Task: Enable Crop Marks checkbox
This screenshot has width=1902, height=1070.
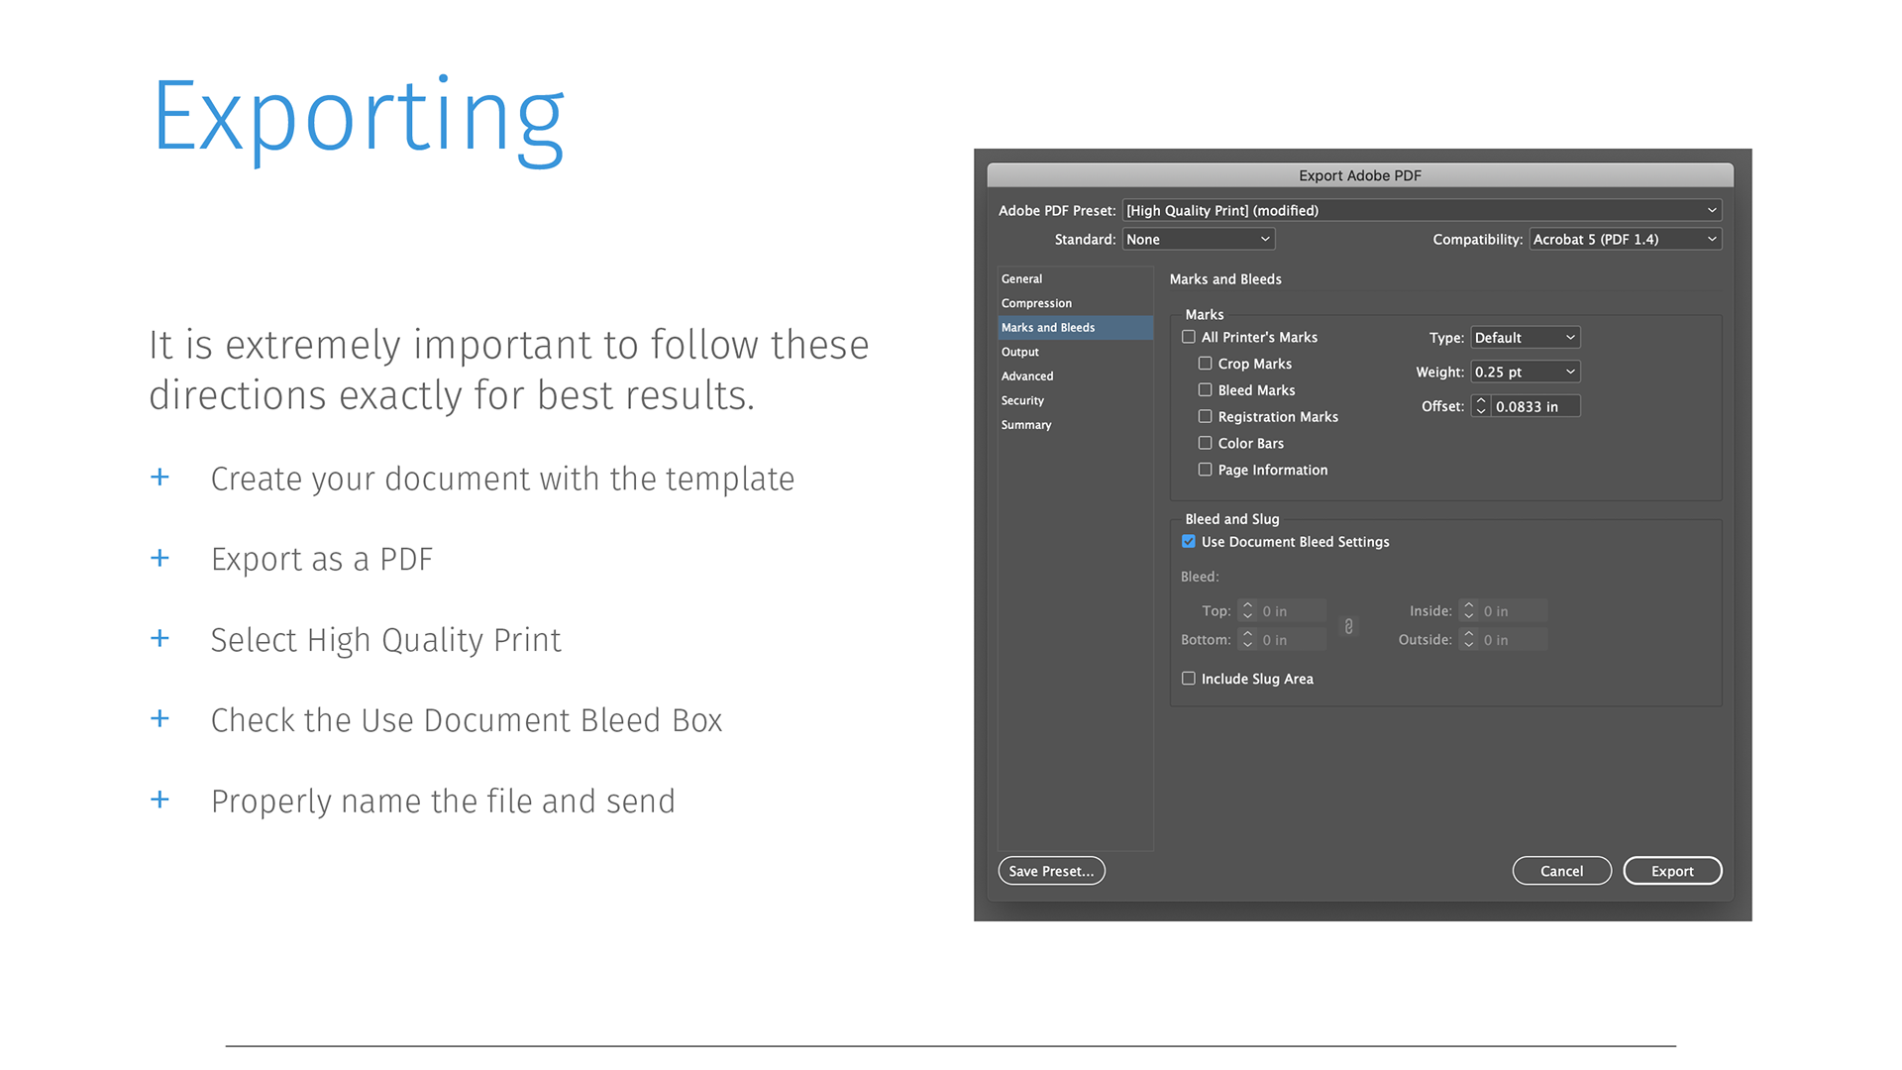Action: click(x=1205, y=364)
